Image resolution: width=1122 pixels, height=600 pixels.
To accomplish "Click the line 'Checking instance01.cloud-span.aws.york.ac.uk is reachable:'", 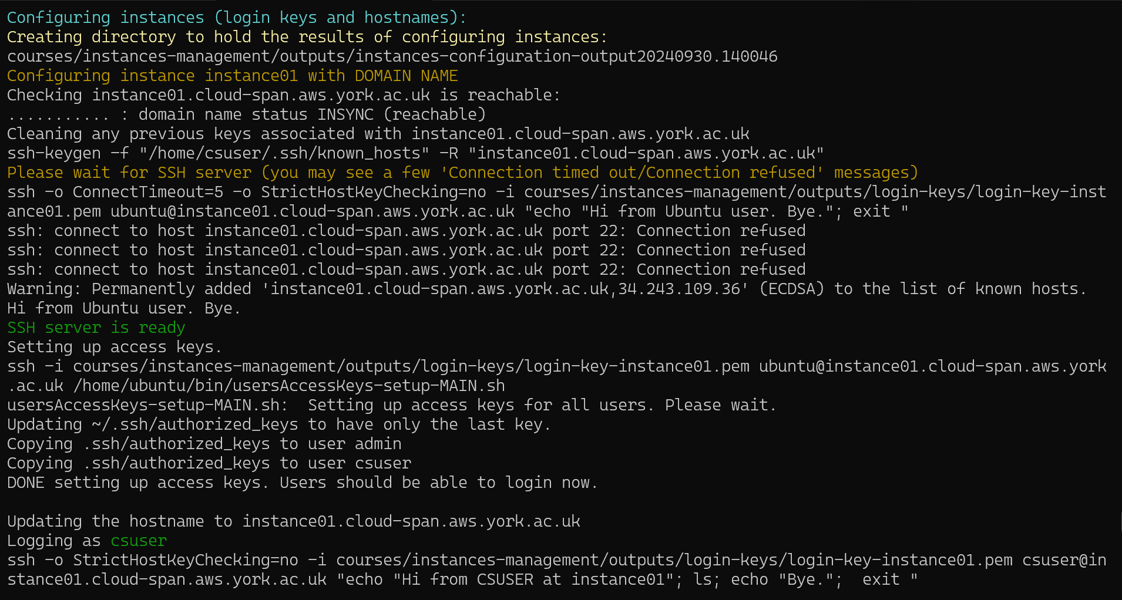I will [x=284, y=95].
